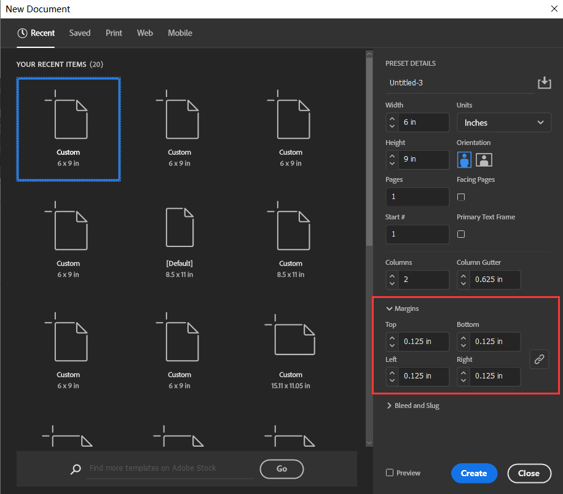Viewport: 563px width, 494px height.
Task: Open the Mobile tab
Action: click(180, 33)
